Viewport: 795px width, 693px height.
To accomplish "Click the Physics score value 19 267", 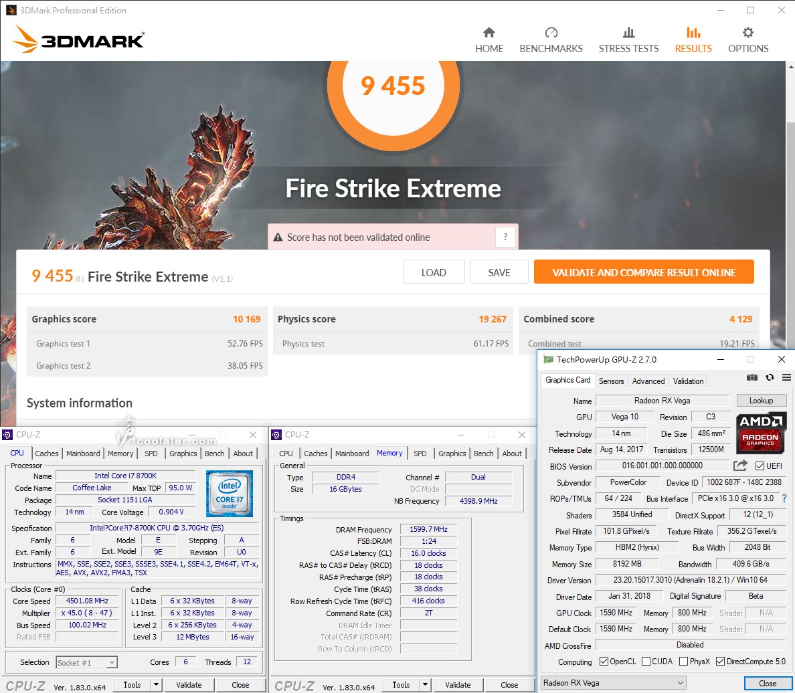I will click(493, 319).
